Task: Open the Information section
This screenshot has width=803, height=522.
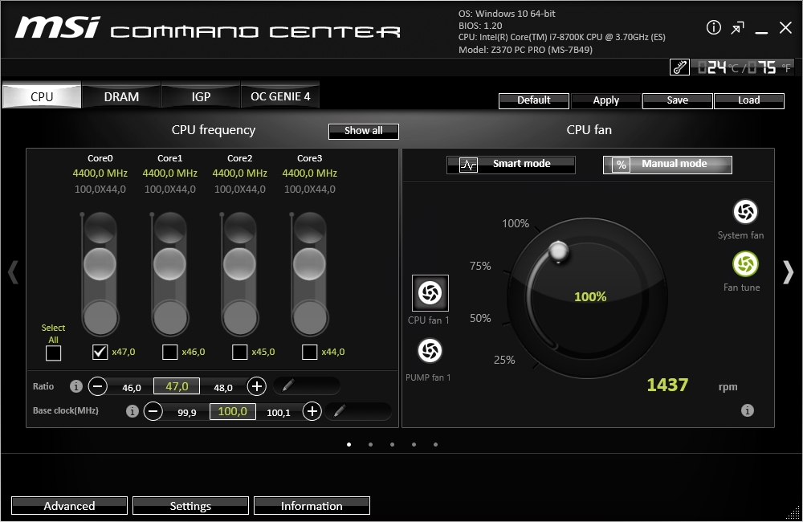Action: point(312,506)
